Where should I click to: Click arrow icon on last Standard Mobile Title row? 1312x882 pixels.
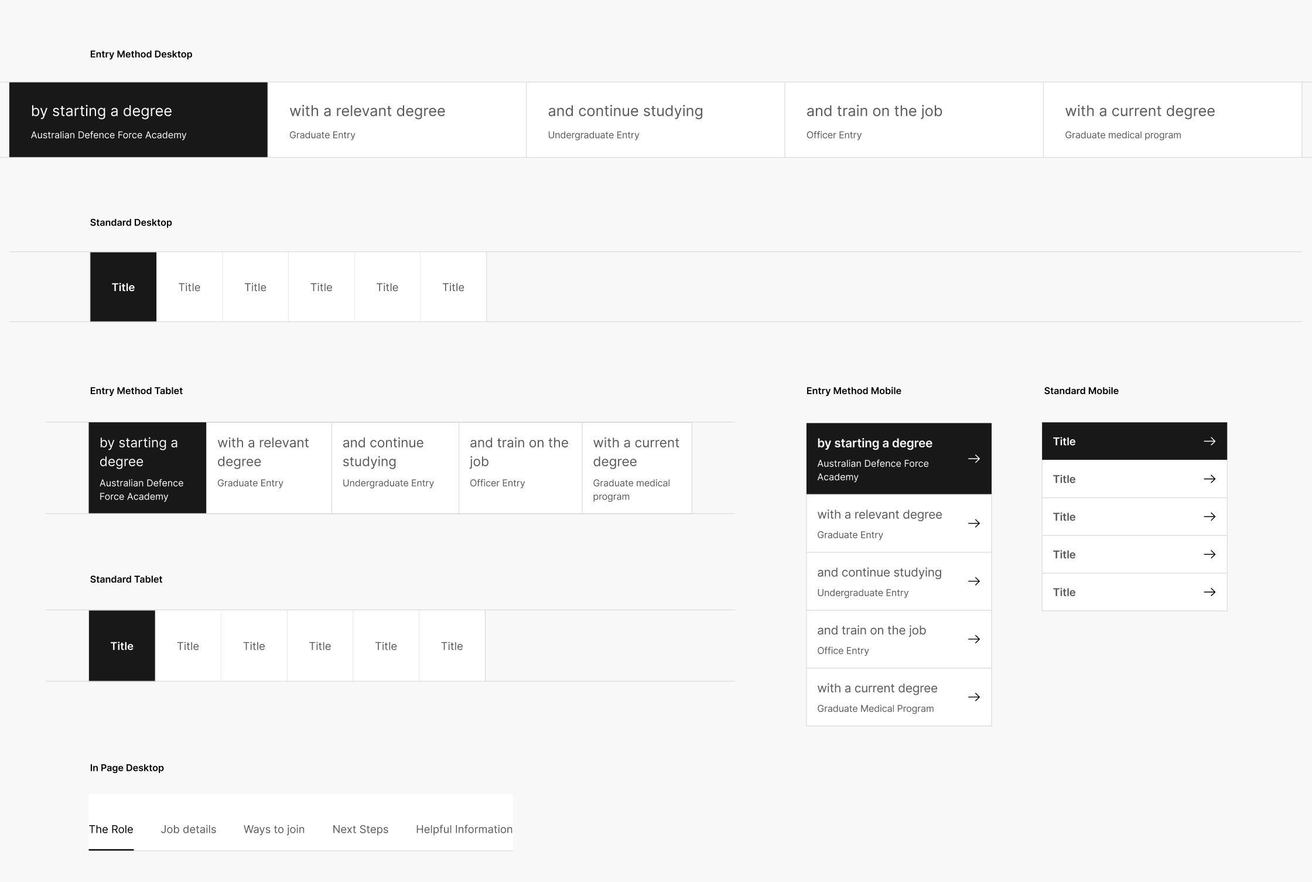[1209, 592]
